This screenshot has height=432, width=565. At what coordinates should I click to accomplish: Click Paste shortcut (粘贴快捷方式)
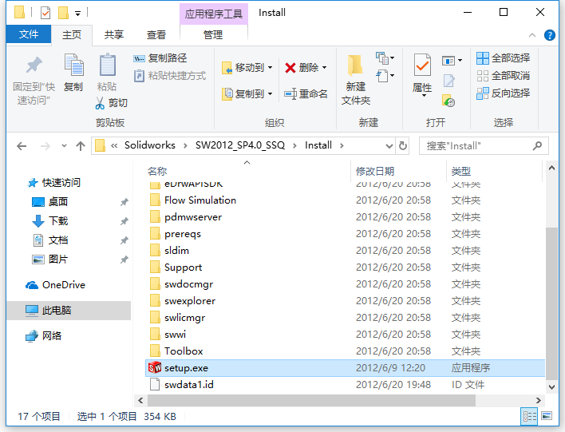pyautogui.click(x=170, y=76)
